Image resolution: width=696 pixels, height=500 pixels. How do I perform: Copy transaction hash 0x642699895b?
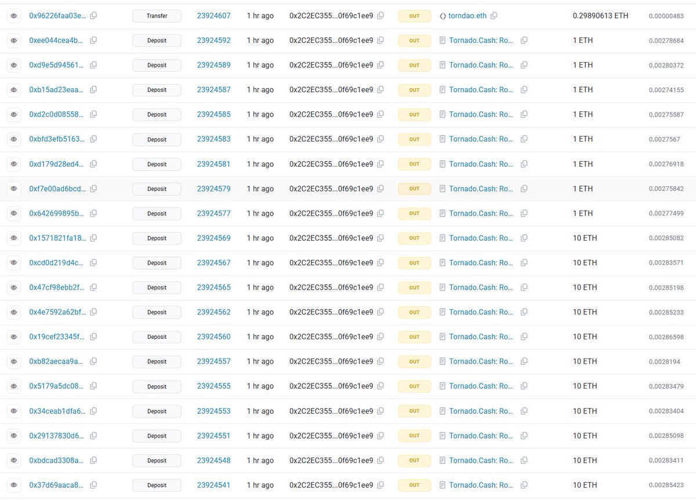(93, 213)
